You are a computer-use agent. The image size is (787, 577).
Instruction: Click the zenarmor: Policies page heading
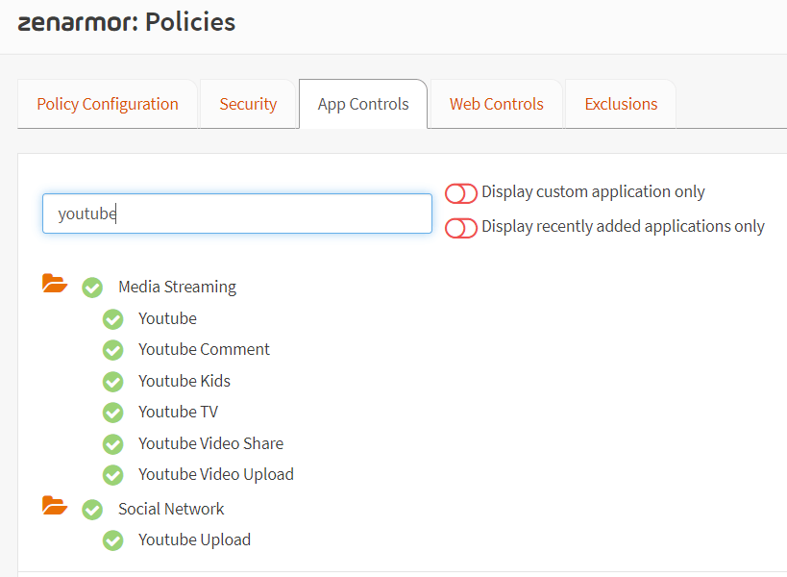tap(127, 22)
